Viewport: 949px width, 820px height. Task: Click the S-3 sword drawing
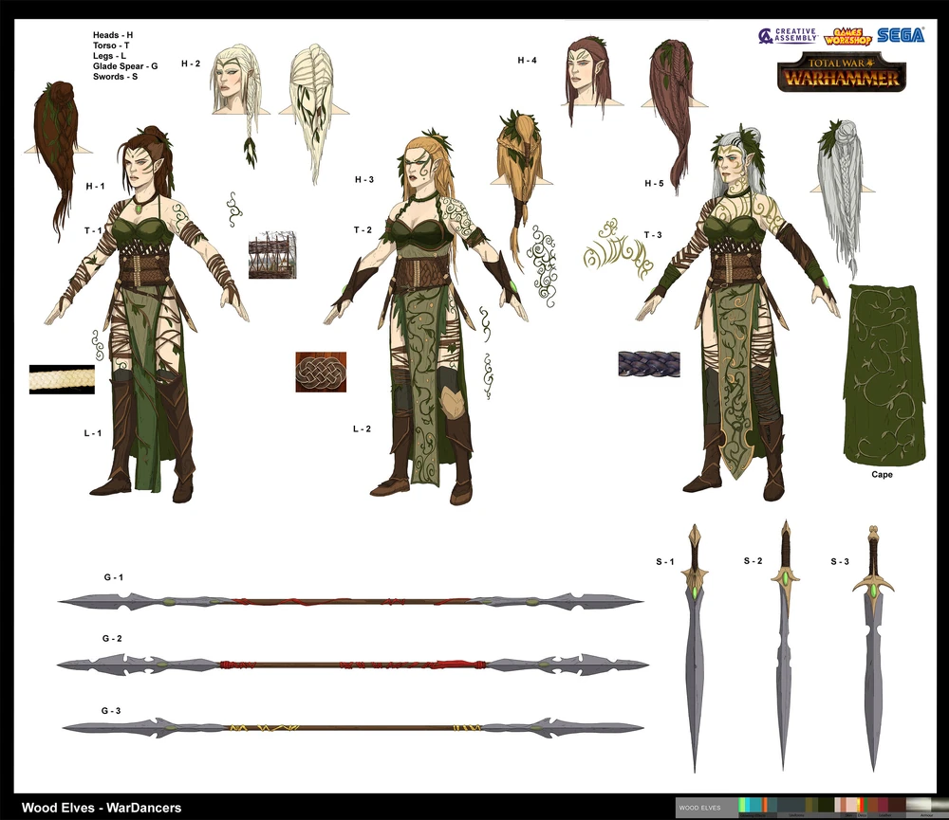pyautogui.click(x=873, y=647)
